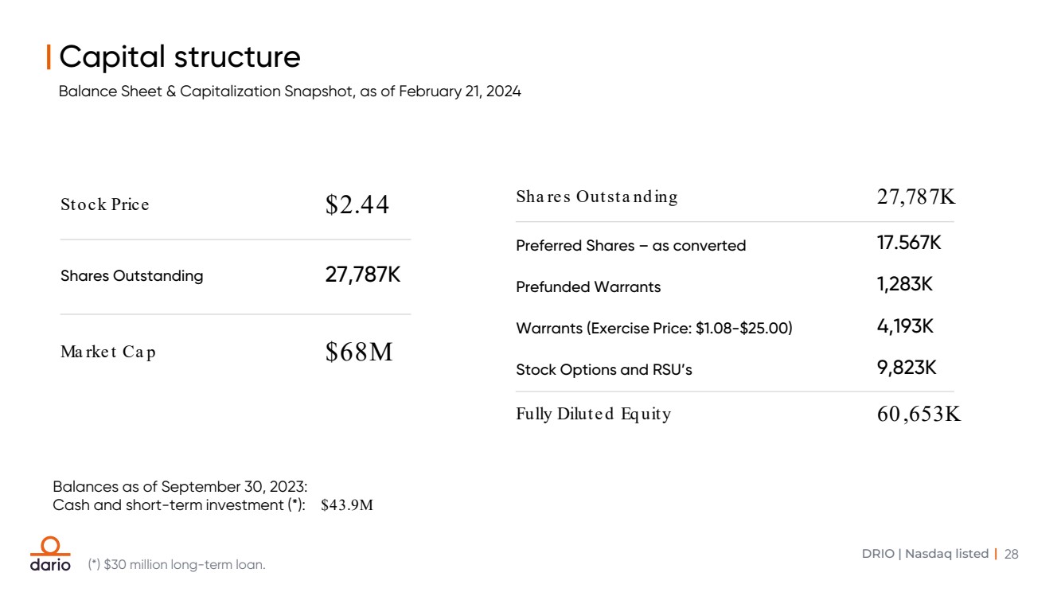Select the Balance Sheet & Capitalization subtitle
Image resolution: width=1061 pixels, height=596 pixels.
(x=290, y=92)
